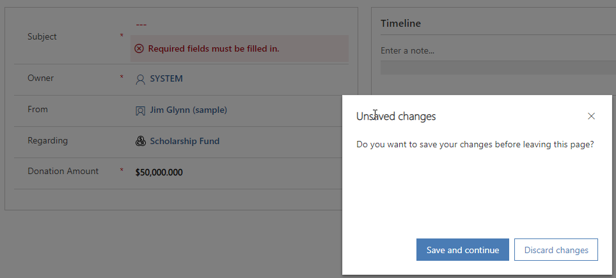
Task: Open the SYSTEM owner link
Action: click(166, 78)
